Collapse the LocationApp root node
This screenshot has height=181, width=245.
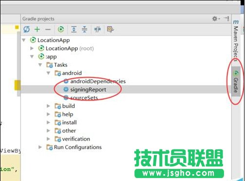click(x=24, y=40)
